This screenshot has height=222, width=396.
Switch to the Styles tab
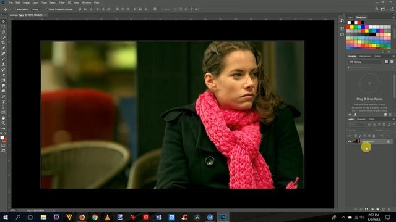377,56
